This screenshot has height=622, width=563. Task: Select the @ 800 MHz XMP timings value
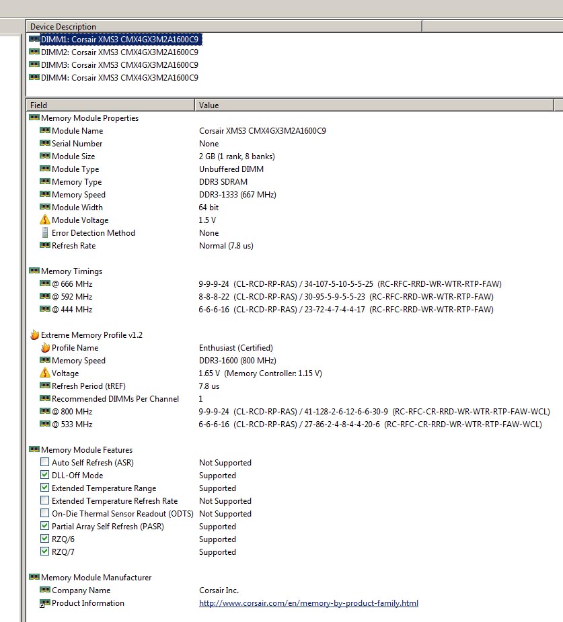tap(374, 412)
